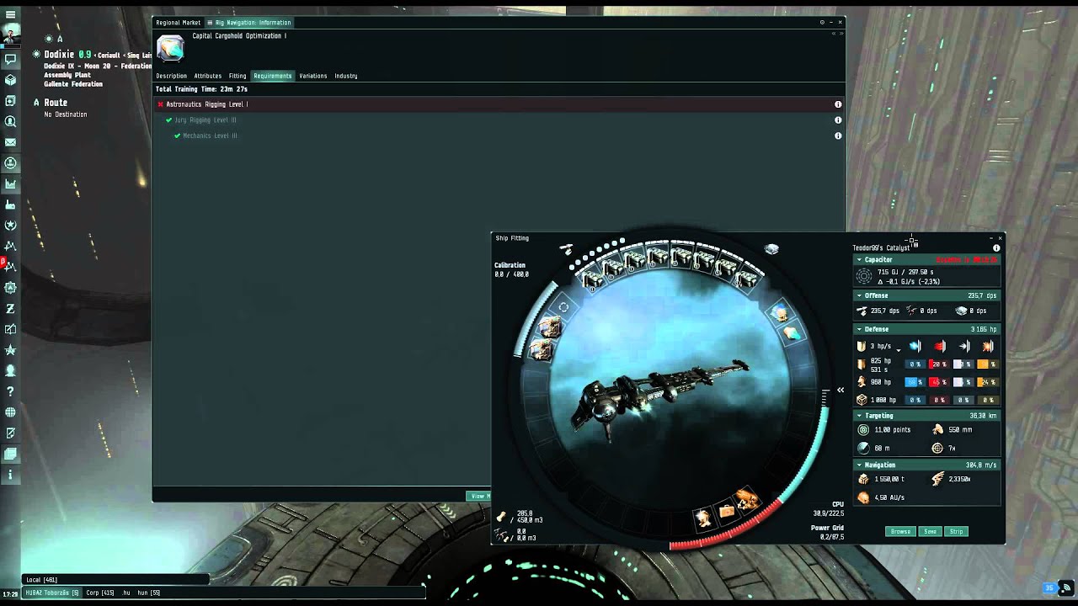Click the last high slot turret module

point(748,277)
